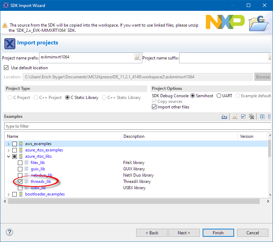
Task: Open help with the question mark icon
Action: point(9,232)
